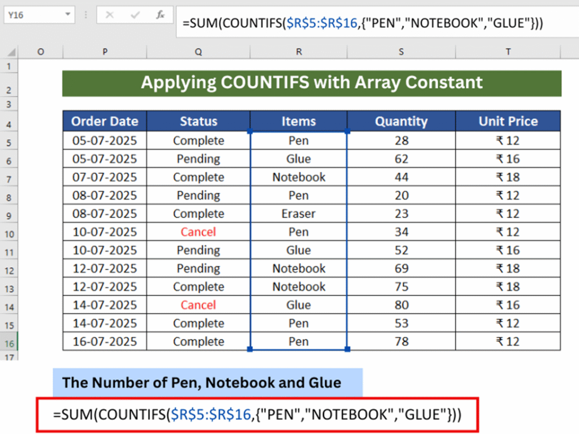579x434 pixels.
Task: Click inside the formula bar text
Action: pos(362,23)
